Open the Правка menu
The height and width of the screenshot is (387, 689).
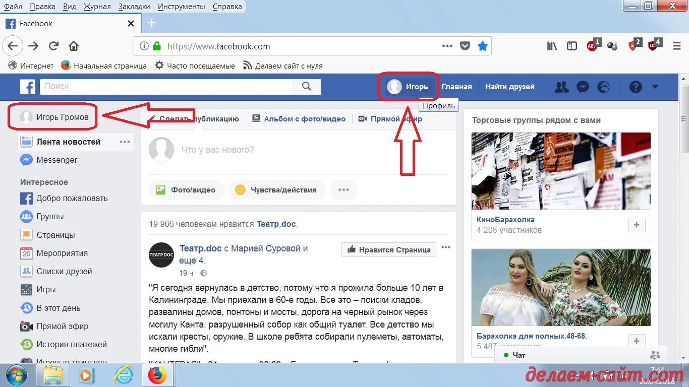click(x=42, y=7)
